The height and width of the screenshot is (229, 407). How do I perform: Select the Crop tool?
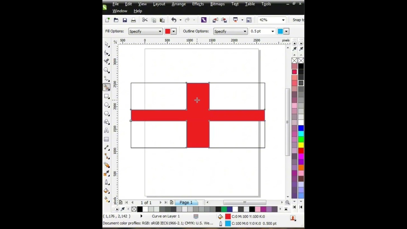coord(107,61)
